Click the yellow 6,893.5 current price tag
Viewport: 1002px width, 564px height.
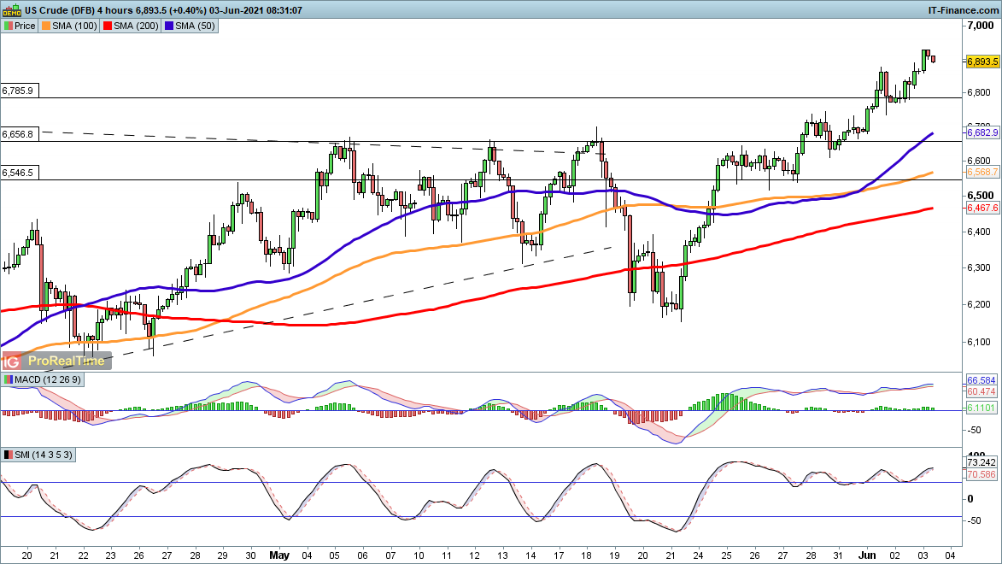point(982,62)
